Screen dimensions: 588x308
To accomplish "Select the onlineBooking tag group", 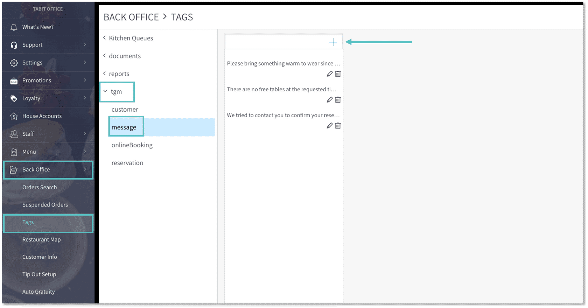I will pyautogui.click(x=132, y=145).
